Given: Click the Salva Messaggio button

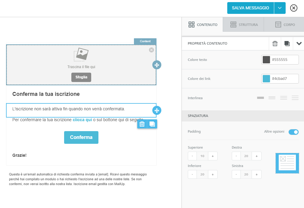Looking at the screenshot, I should coord(250,8).
